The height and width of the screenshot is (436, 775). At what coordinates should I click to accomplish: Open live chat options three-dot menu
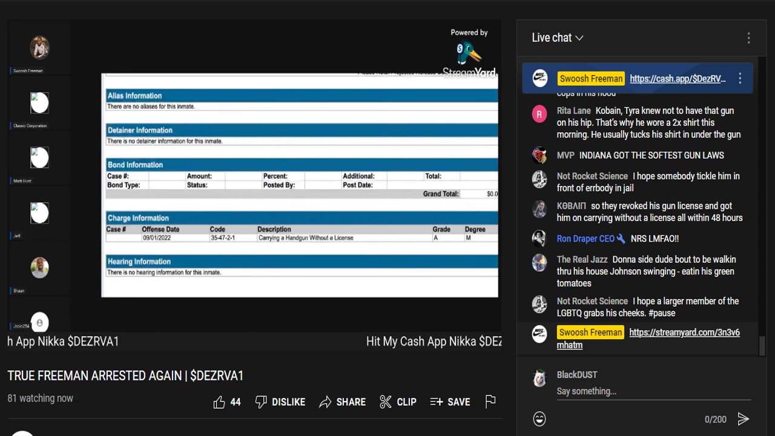pos(748,38)
